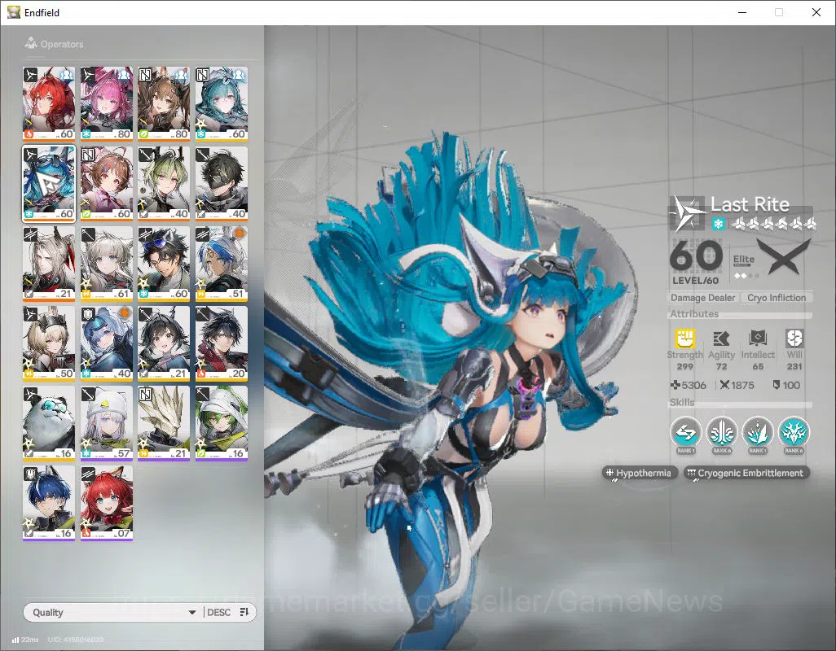Viewport: 836px width, 651px height.
Task: Click the operator class emblem left of Last Rite
Action: 687,213
